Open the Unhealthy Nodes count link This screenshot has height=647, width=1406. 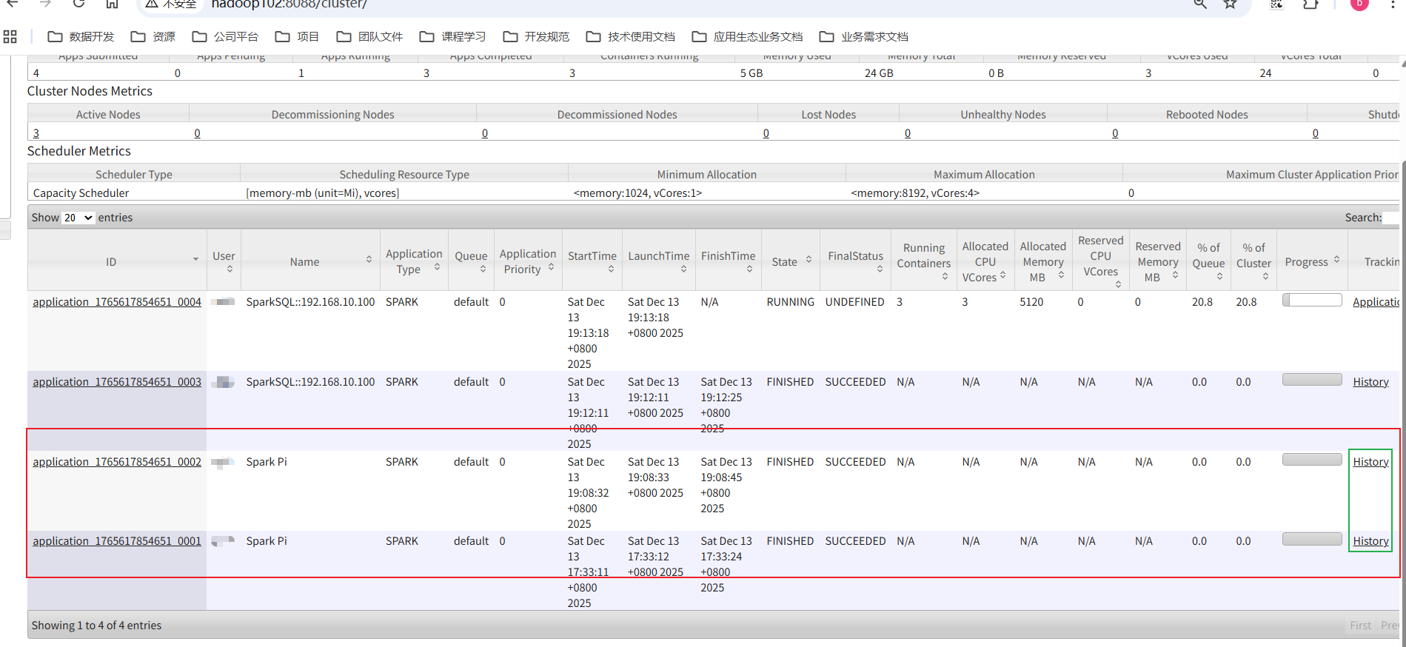(908, 133)
